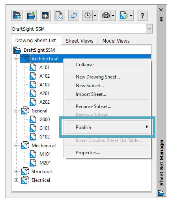
Task: Click the G000 sheet icon
Action: (x=33, y=120)
